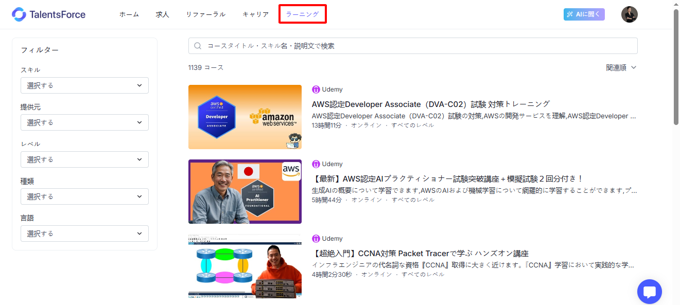Viewport: 680px width, 305px height.
Task: Click AWS AI Practitioner course thumbnail
Action: pyautogui.click(x=245, y=191)
